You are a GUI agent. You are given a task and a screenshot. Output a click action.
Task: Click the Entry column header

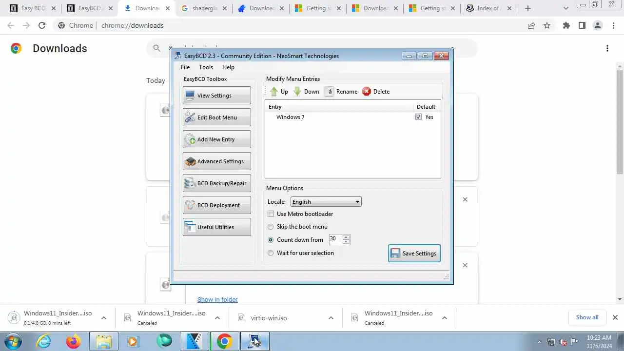click(x=339, y=107)
